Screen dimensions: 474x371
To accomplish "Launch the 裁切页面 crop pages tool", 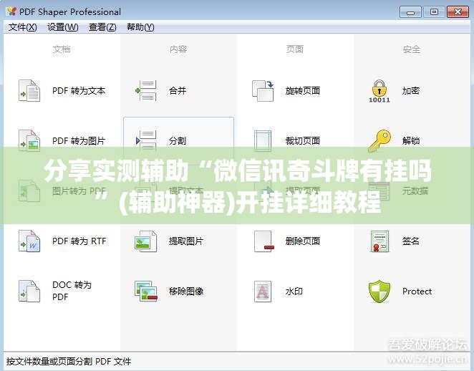I will pos(286,141).
